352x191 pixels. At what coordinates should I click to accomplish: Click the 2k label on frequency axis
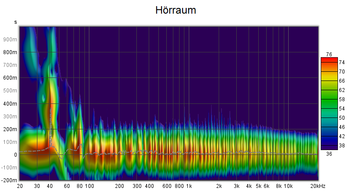[219, 186]
